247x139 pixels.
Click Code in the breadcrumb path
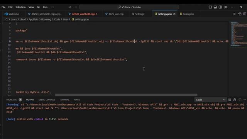pos(57,19)
